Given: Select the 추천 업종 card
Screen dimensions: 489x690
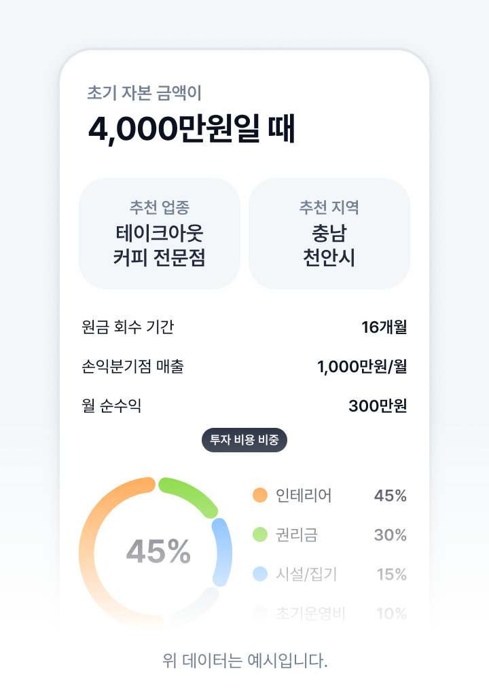Looking at the screenshot, I should [160, 234].
